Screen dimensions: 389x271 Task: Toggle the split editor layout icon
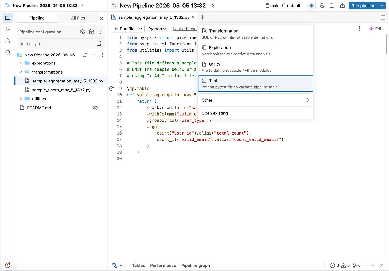coord(383,17)
